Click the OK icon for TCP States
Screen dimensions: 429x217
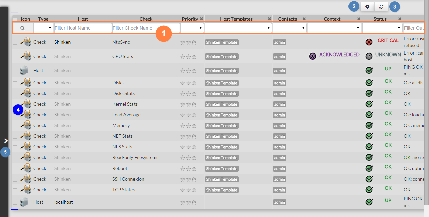(369, 190)
